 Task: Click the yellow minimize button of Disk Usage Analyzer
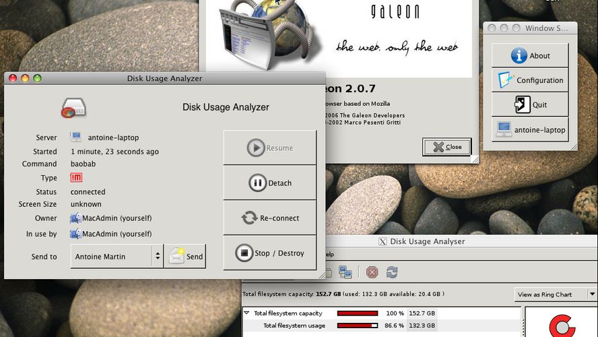coord(25,78)
